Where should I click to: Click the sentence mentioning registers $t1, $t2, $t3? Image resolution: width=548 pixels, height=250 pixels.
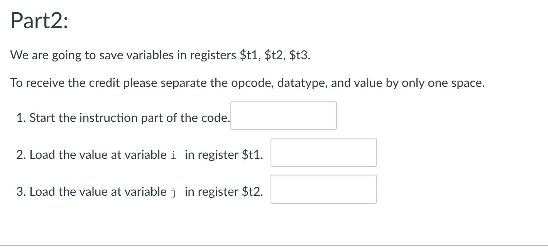pyautogui.click(x=160, y=55)
